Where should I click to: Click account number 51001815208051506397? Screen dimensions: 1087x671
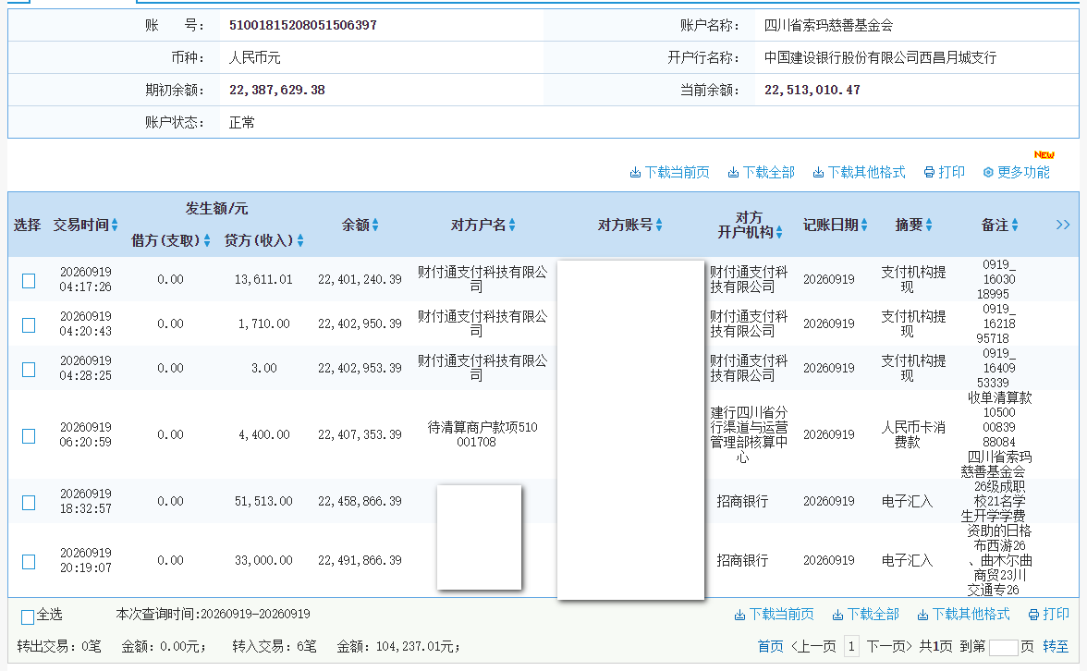click(303, 25)
